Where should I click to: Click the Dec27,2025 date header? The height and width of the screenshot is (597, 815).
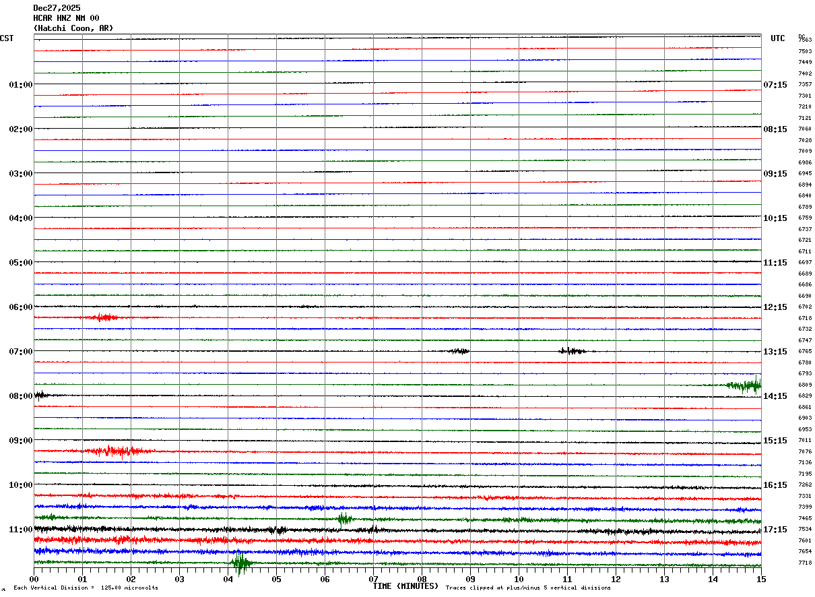[57, 8]
